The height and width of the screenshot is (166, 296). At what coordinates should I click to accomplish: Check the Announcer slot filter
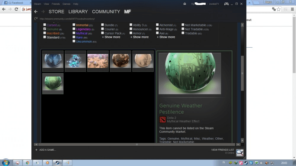131,29
